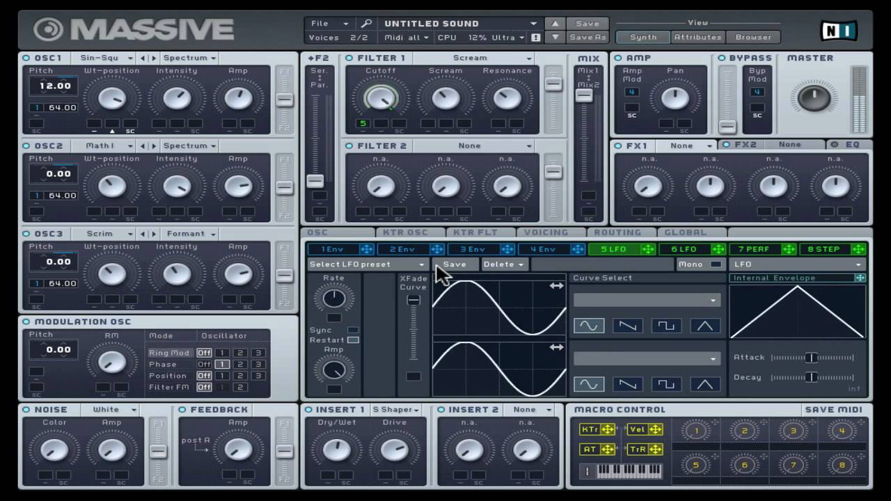The height and width of the screenshot is (501, 891).
Task: Toggle the Noise section power button
Action: pos(26,410)
